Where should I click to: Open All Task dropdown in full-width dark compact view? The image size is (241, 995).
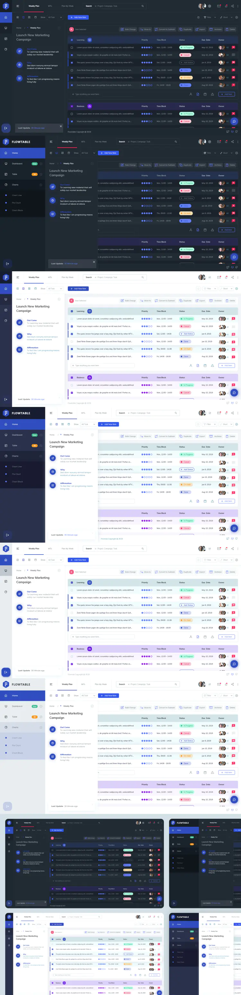pos(55,17)
